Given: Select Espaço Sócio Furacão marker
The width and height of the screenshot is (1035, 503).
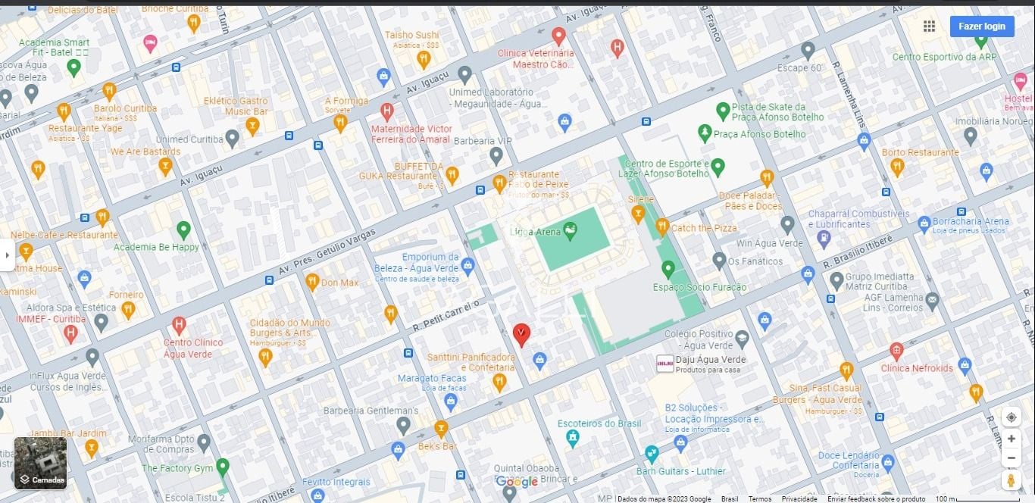Looking at the screenshot, I should point(668,268).
